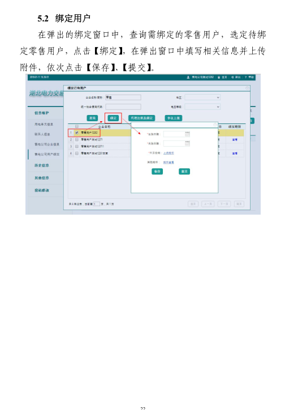Click the user profile icon in top bar
The height and width of the screenshot is (410, 298).
click(x=188, y=77)
